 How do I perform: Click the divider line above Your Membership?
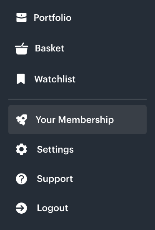(x=77, y=99)
